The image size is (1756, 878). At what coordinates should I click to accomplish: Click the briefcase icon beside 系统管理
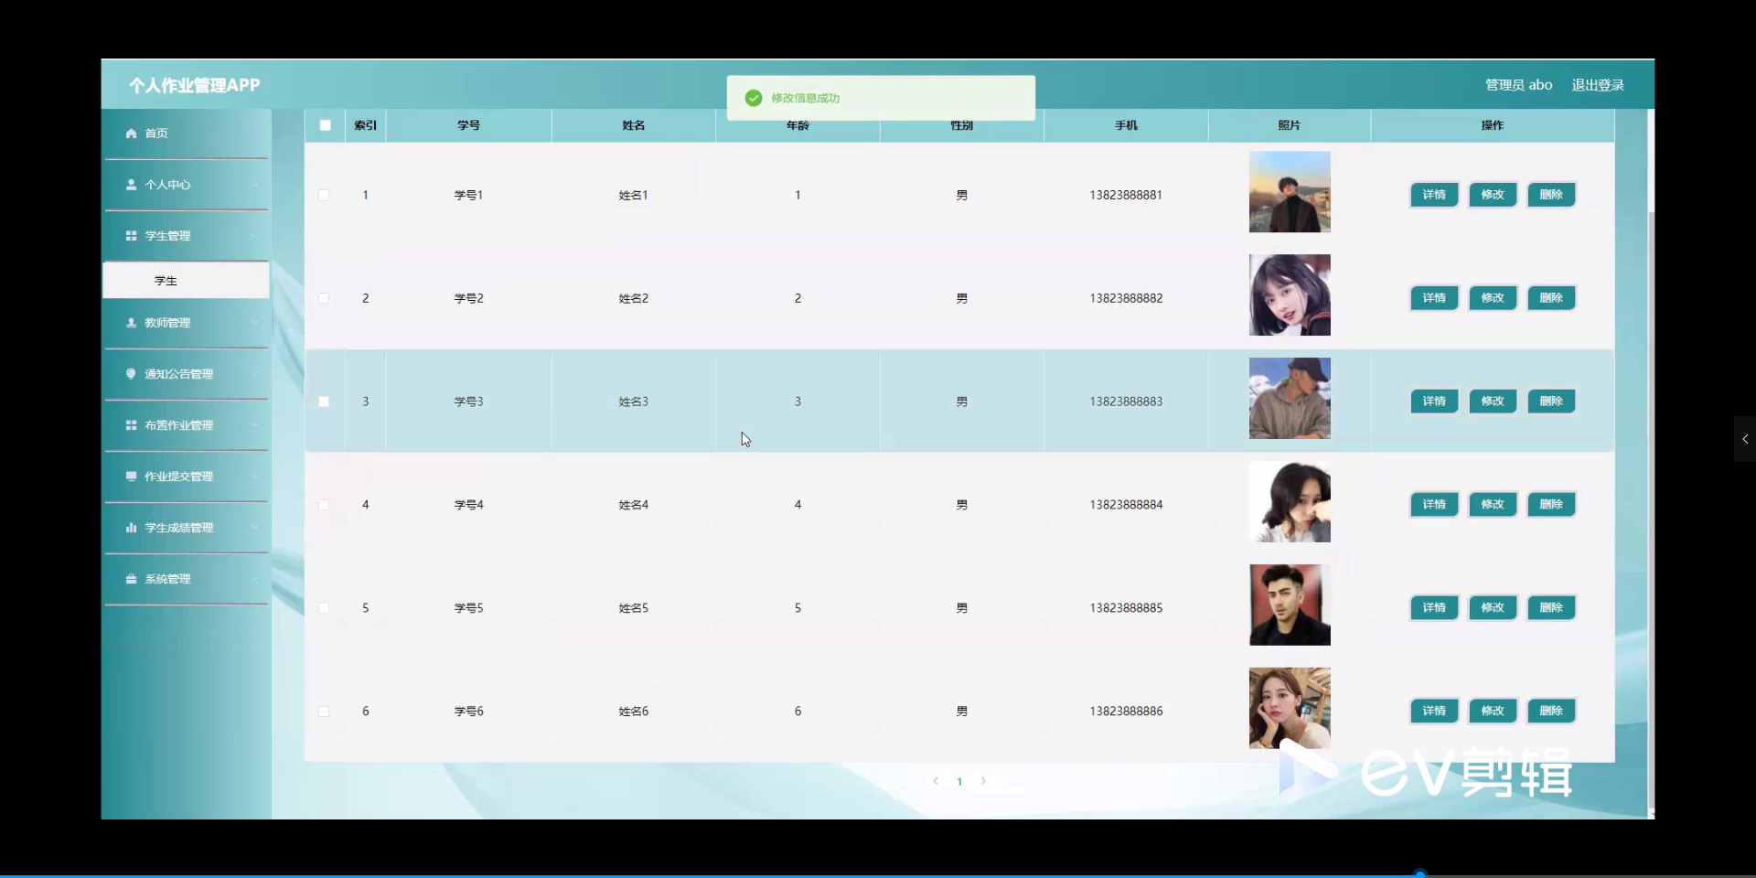point(131,579)
